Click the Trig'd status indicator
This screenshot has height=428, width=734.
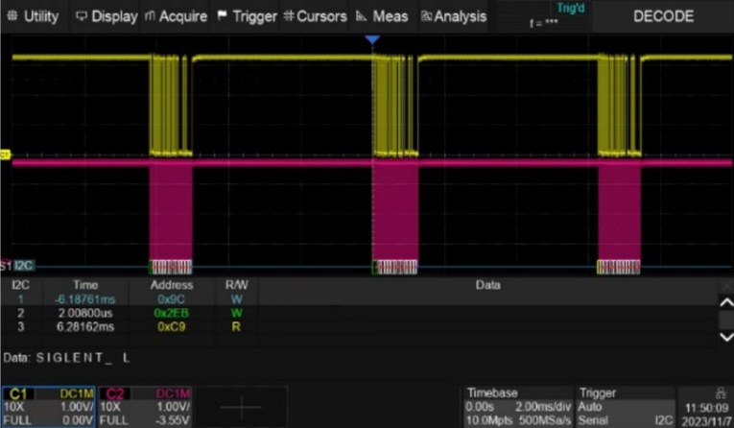(x=570, y=8)
